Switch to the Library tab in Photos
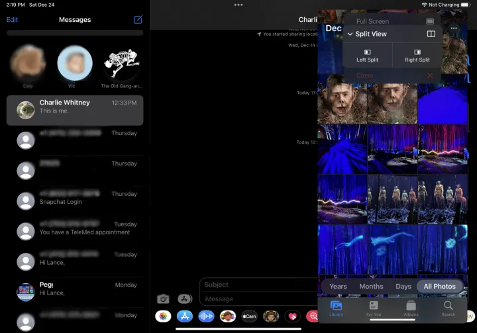This screenshot has height=333, width=477. [x=336, y=307]
